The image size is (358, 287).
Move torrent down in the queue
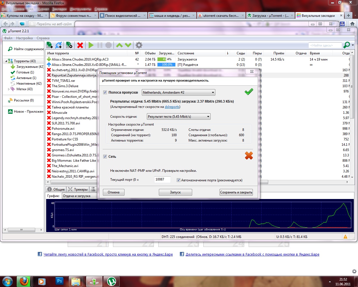128,45
